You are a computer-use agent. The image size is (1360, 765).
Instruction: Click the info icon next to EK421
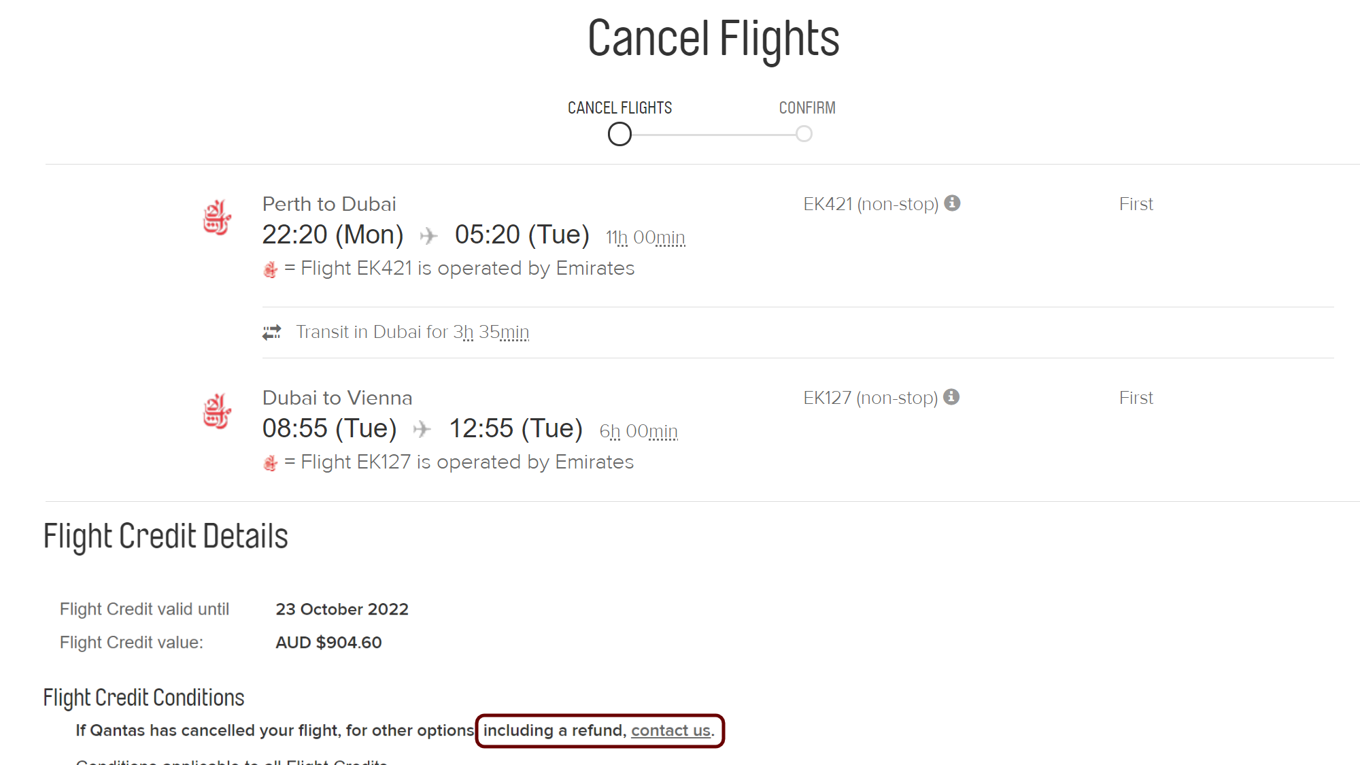952,203
